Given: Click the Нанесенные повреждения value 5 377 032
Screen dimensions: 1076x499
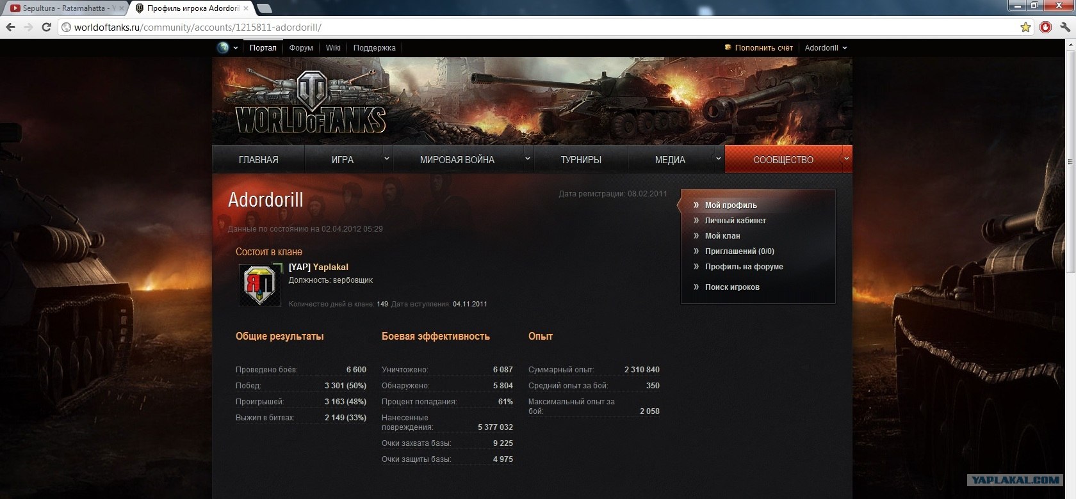Looking at the screenshot, I should [x=495, y=427].
